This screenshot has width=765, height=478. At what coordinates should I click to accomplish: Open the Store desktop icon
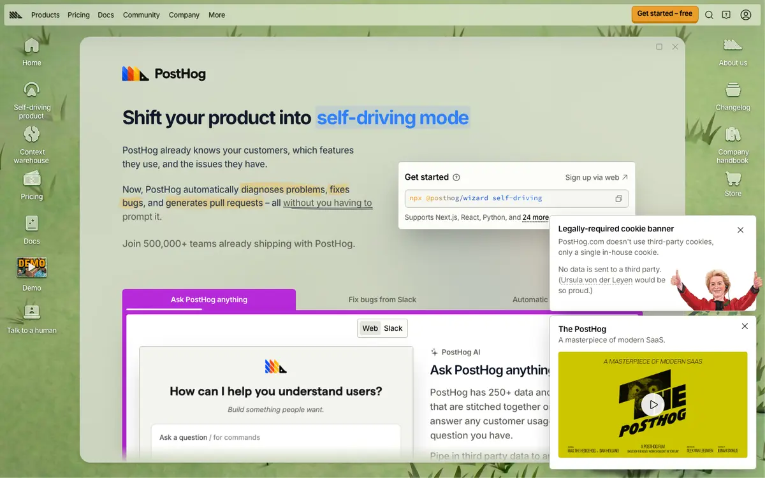(x=732, y=185)
